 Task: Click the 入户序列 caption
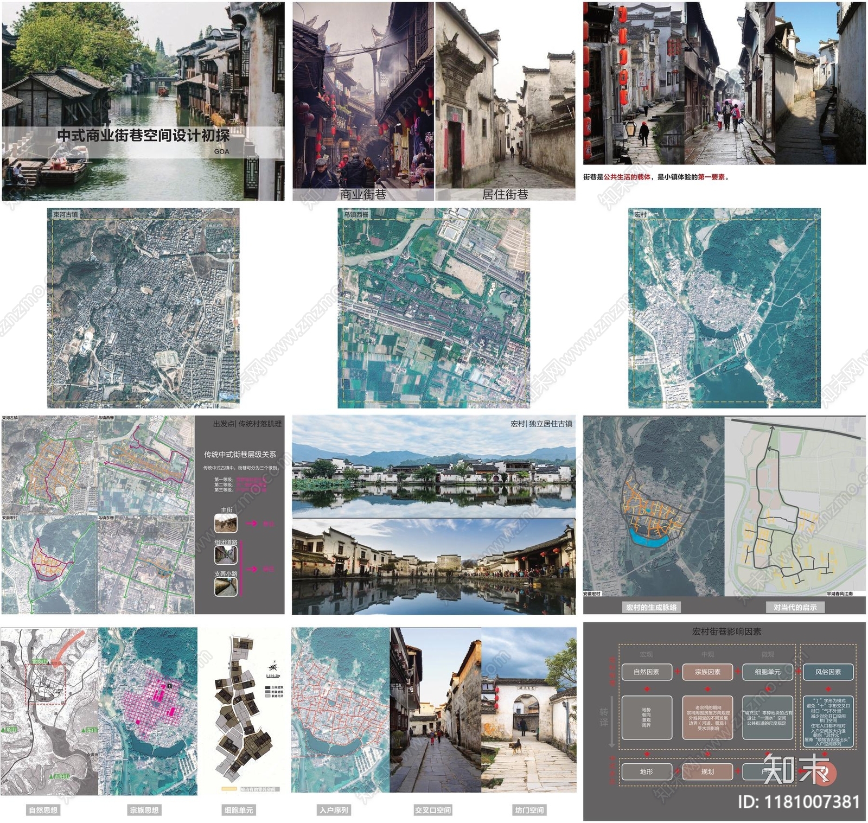click(x=334, y=810)
